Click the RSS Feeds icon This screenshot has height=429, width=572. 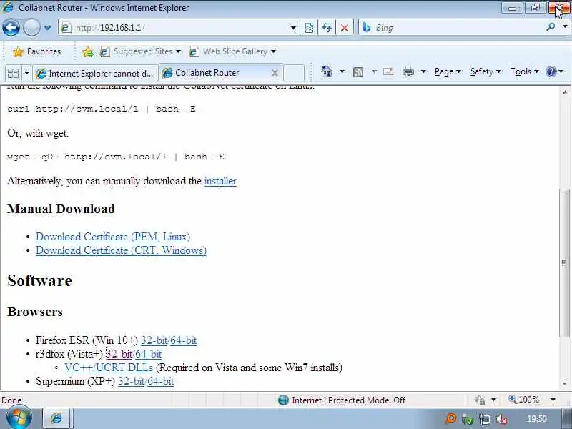[358, 72]
